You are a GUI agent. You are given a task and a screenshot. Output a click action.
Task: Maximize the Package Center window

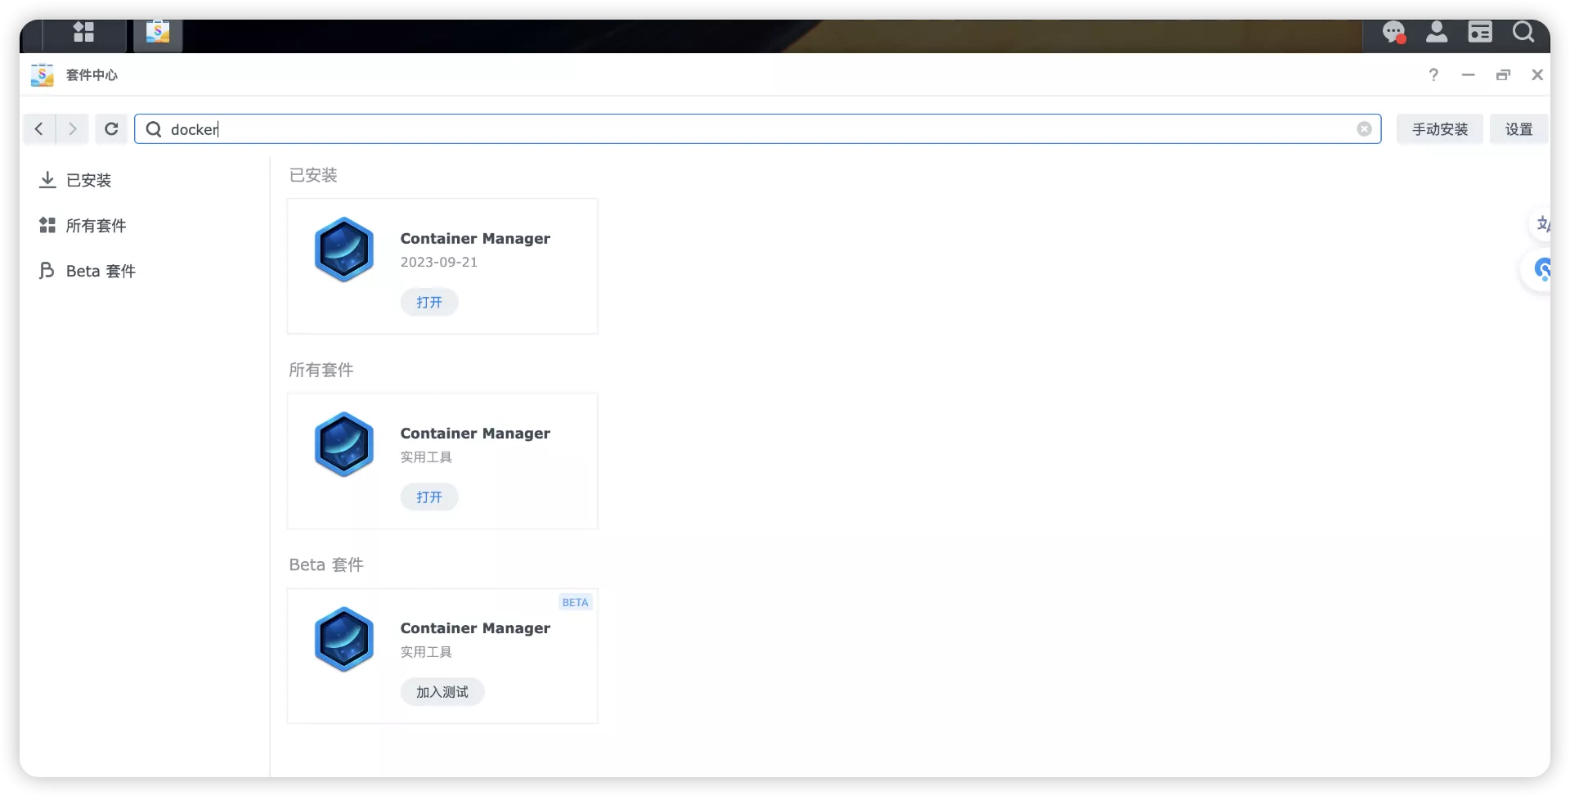point(1503,74)
